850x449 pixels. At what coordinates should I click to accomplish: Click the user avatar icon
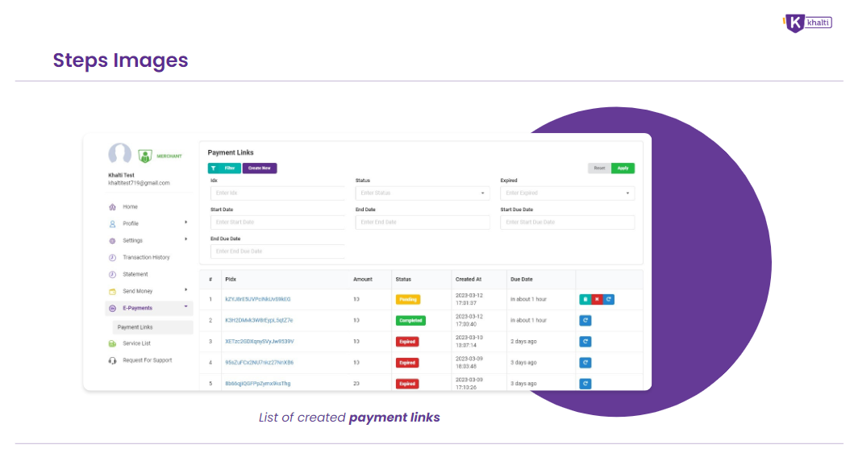coord(120,155)
